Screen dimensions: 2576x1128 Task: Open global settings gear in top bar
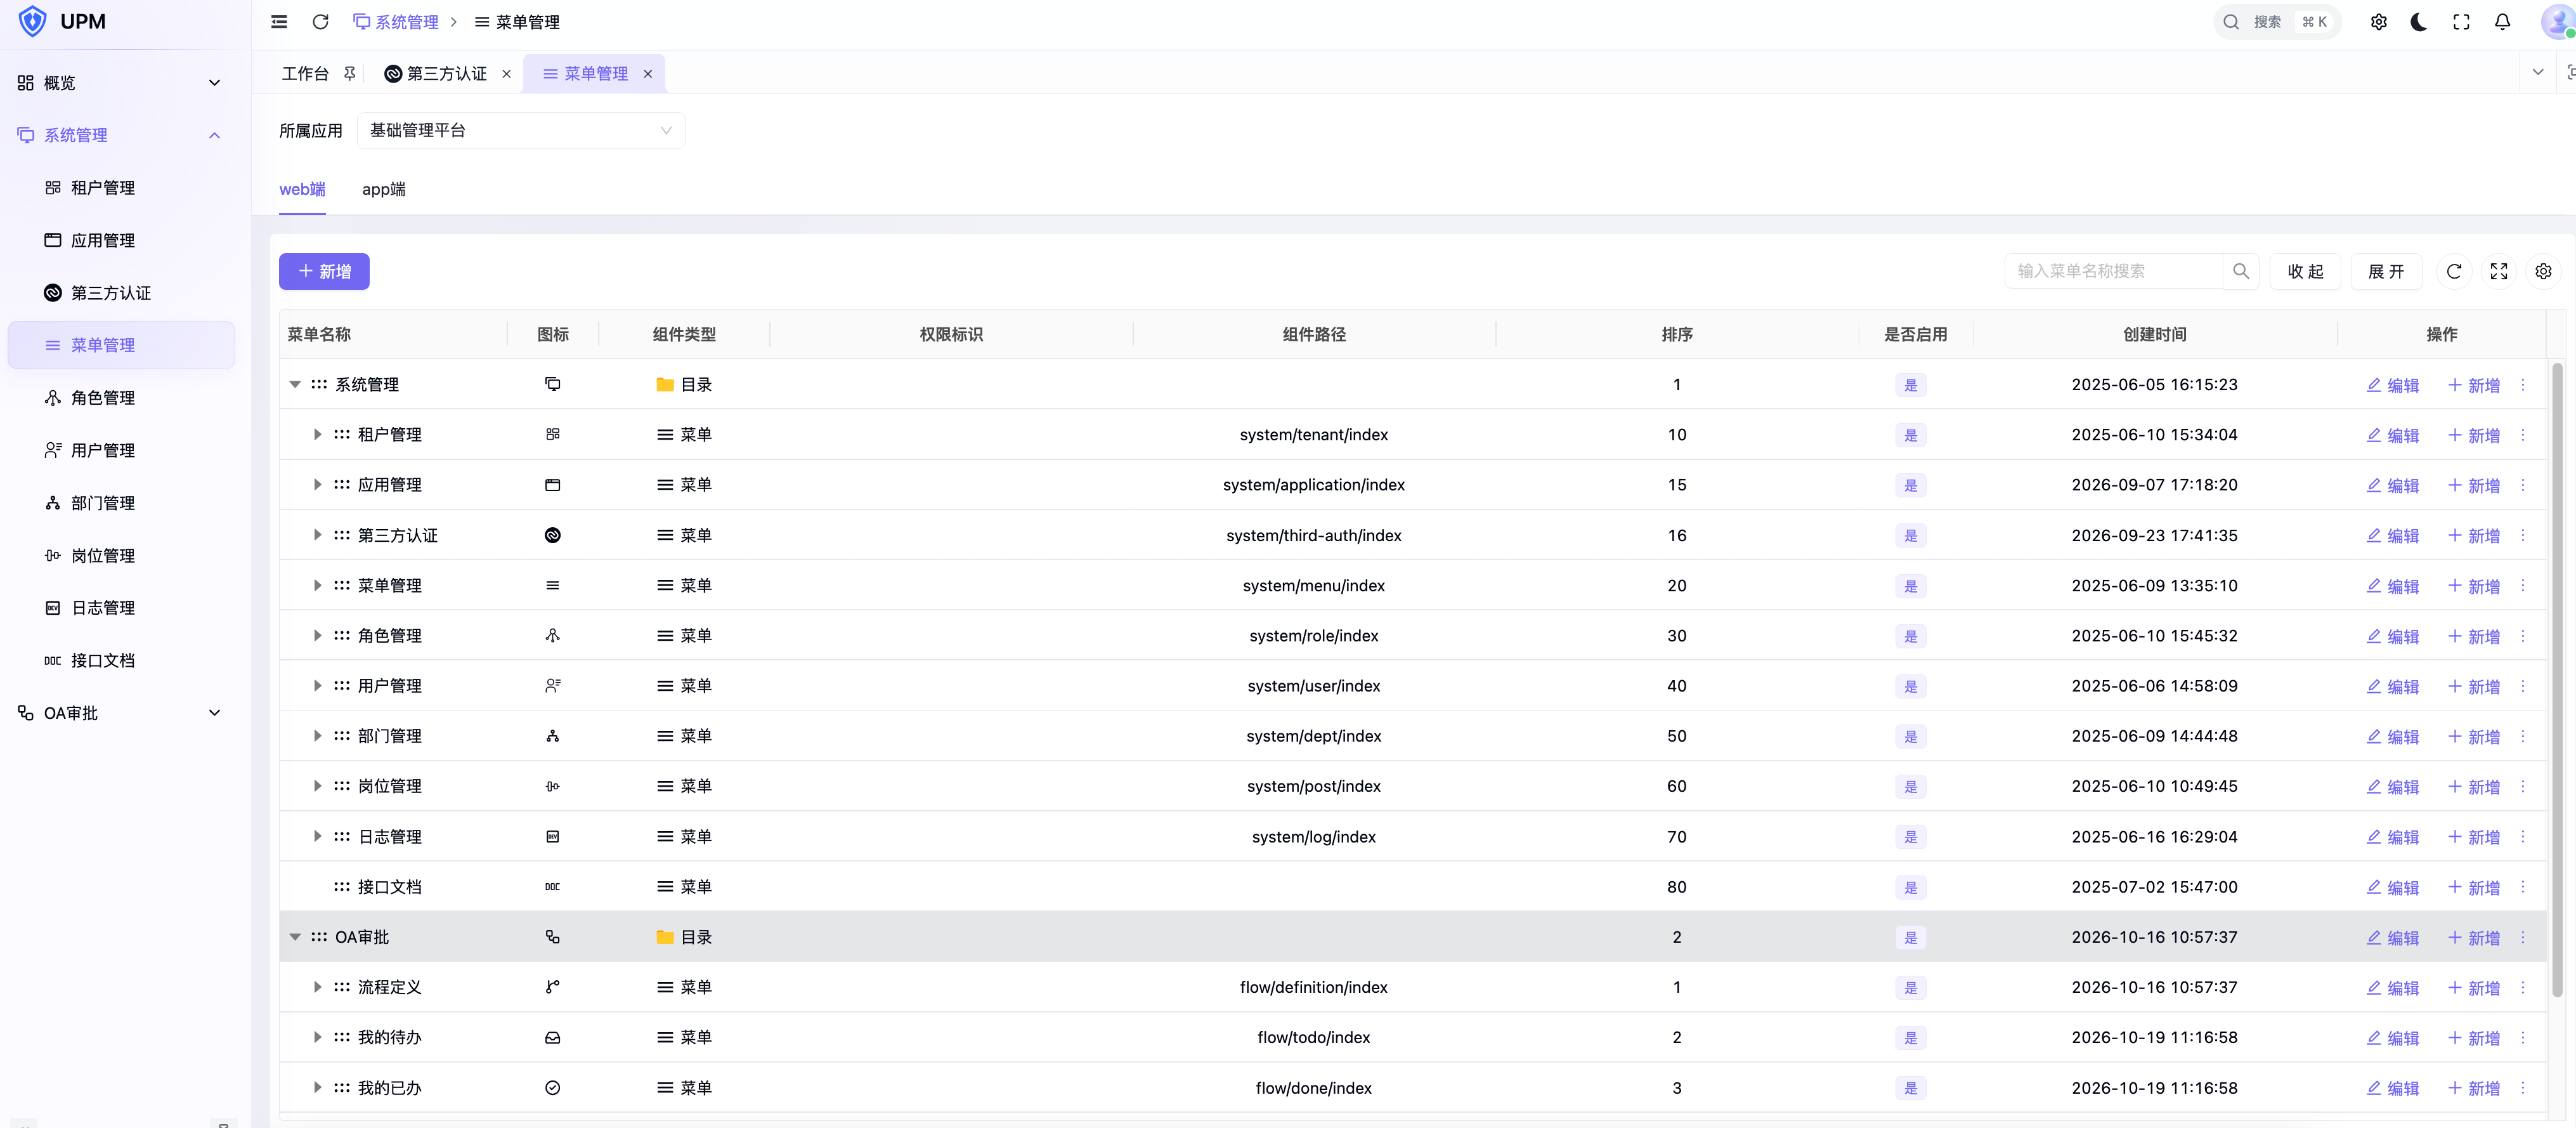point(2379,22)
